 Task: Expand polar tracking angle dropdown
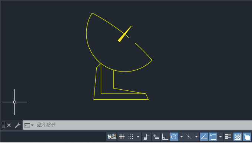(182, 137)
